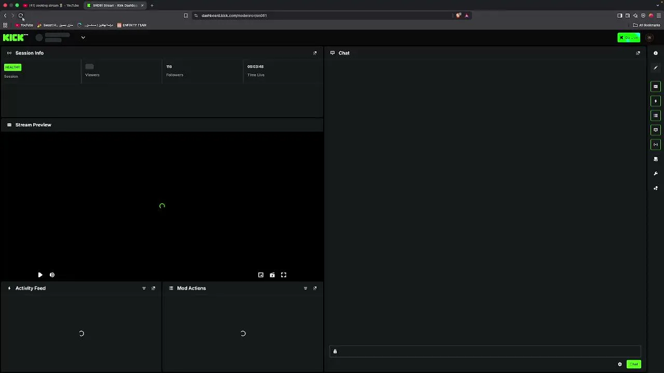Toggle the Mod Actions list widget in sidebar
The width and height of the screenshot is (664, 373).
click(x=656, y=116)
